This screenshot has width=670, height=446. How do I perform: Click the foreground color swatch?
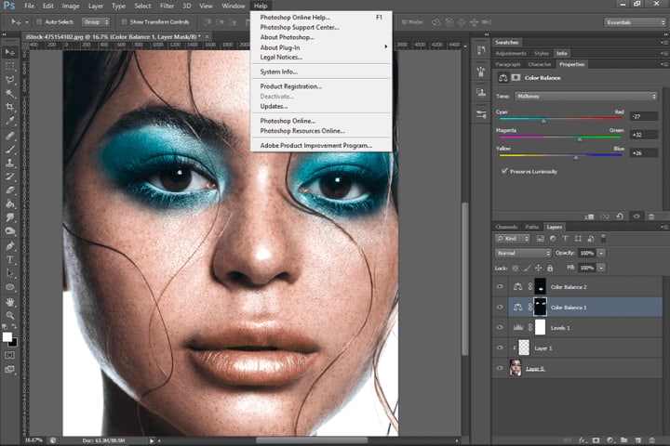coord(7,337)
